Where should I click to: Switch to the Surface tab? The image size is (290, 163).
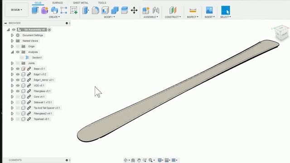58,3
